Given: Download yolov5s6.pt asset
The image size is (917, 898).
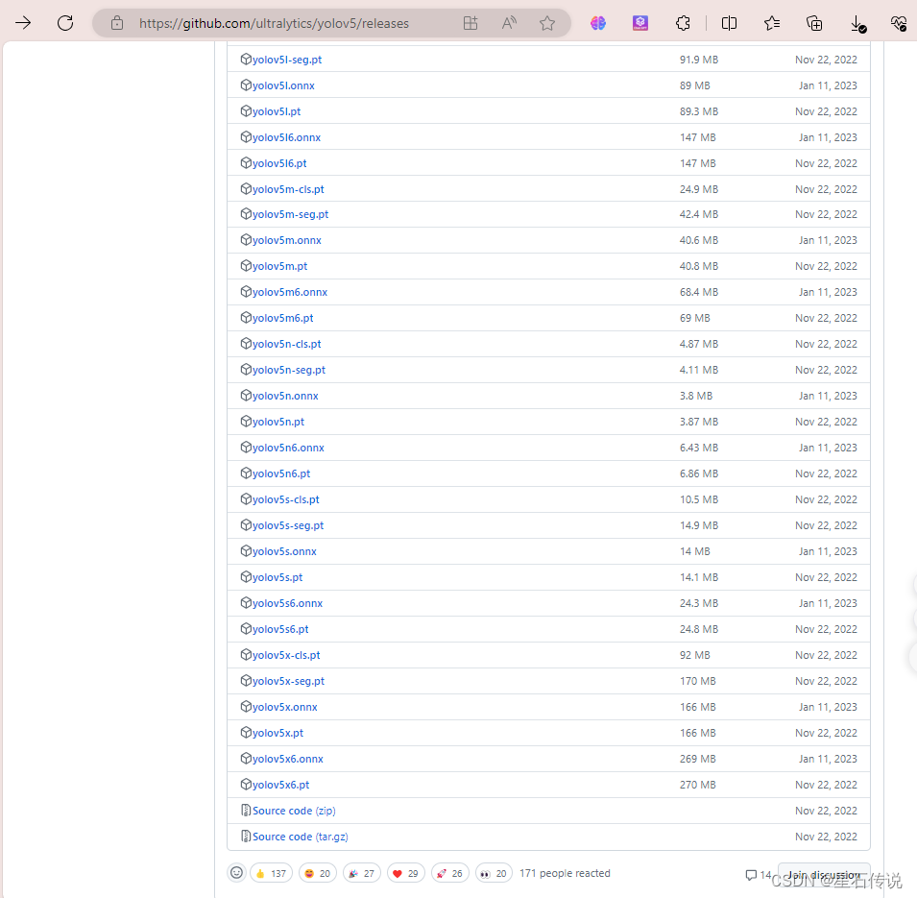Looking at the screenshot, I should [280, 629].
